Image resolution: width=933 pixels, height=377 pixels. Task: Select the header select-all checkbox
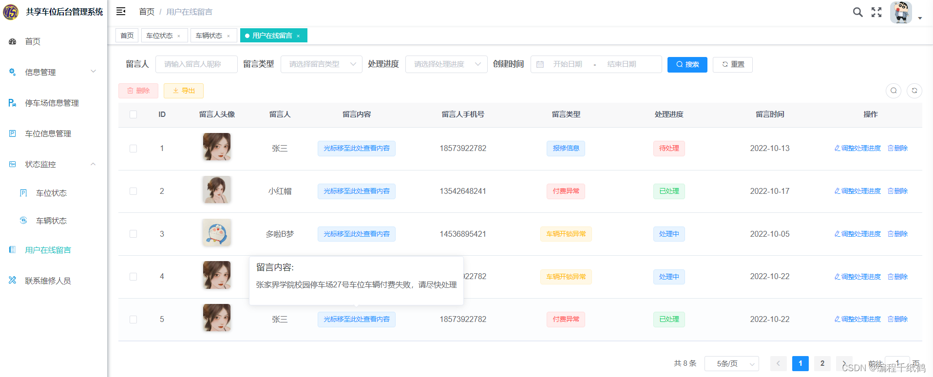point(133,114)
